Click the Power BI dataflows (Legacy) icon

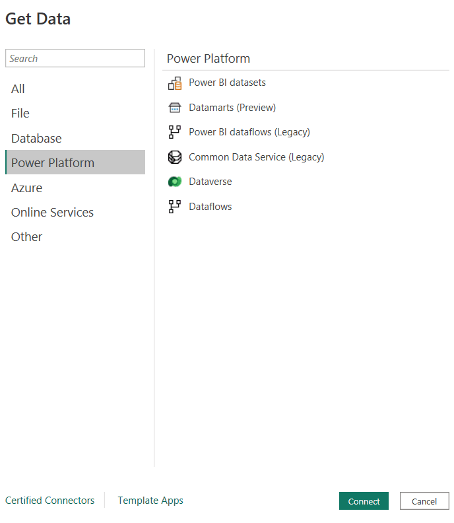(x=175, y=132)
